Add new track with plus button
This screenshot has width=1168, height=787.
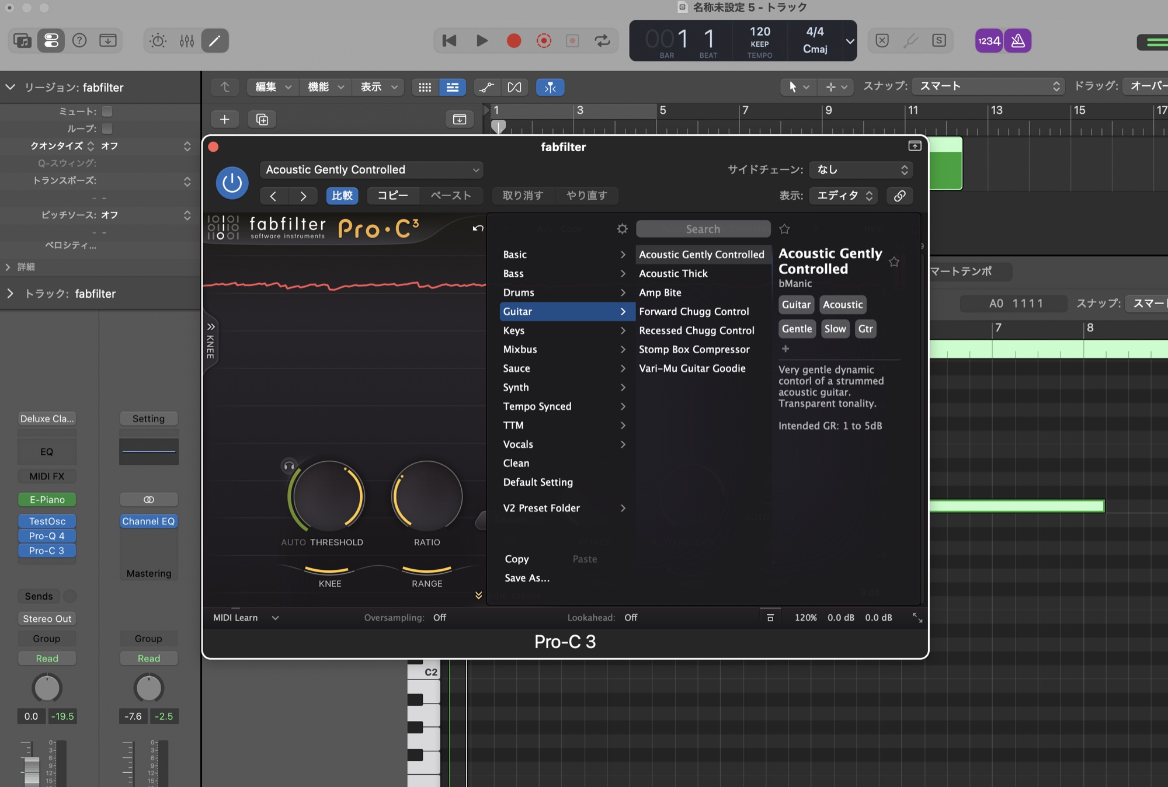[224, 119]
